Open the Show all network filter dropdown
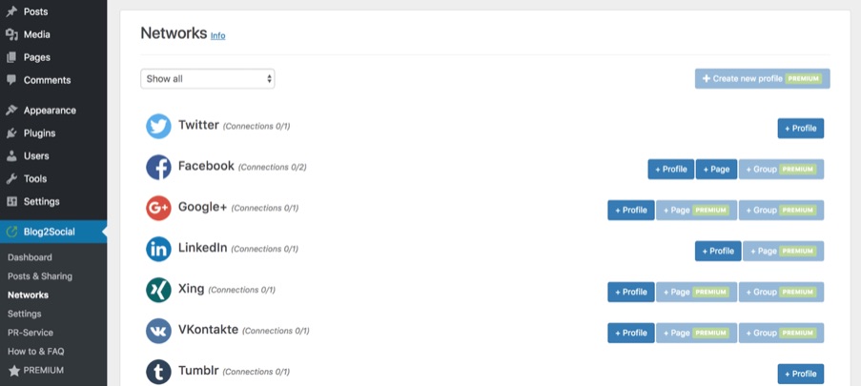The image size is (861, 386). tap(208, 78)
